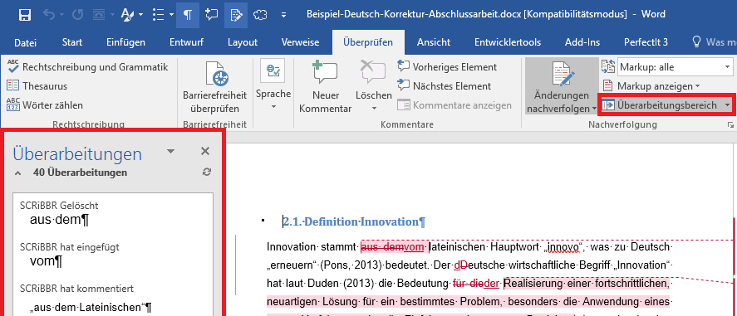The width and height of the screenshot is (737, 316).
Task: Add a Neuer Kommentar
Action: (x=325, y=88)
